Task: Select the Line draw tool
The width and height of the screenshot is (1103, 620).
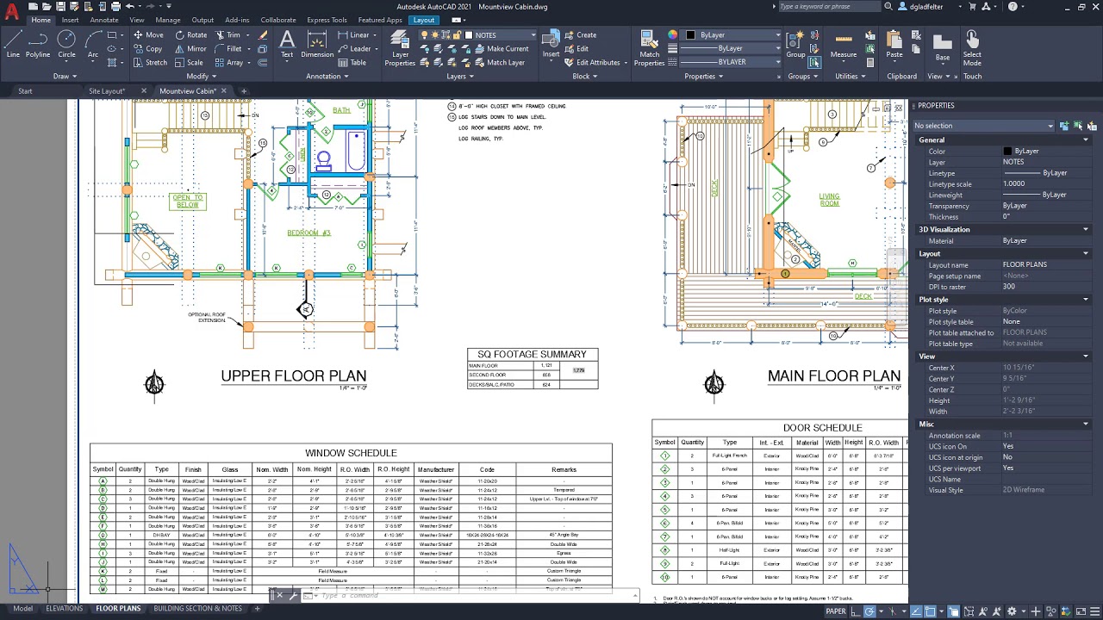Action: click(13, 44)
